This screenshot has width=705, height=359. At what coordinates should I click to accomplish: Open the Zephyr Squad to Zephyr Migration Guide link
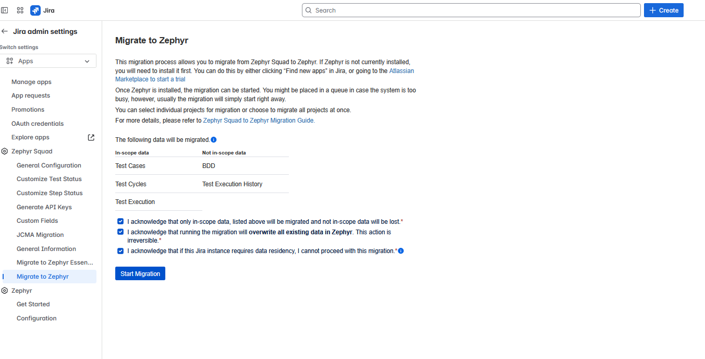(259, 121)
